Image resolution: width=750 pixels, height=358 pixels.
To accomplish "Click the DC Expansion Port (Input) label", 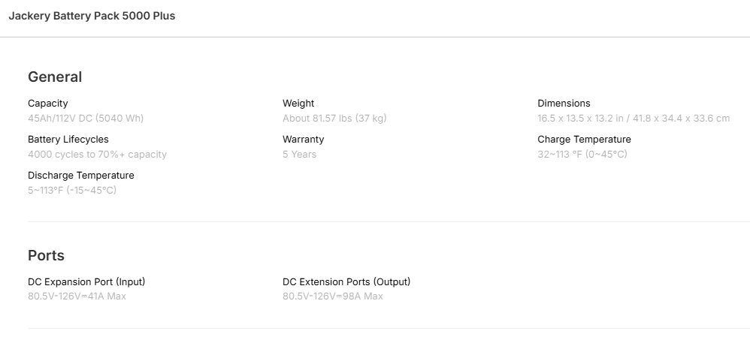I will click(x=86, y=282).
